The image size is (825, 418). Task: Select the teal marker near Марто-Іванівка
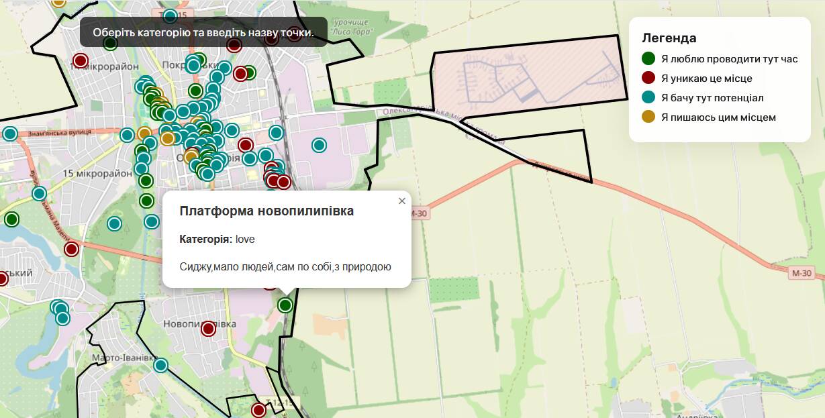[160, 365]
